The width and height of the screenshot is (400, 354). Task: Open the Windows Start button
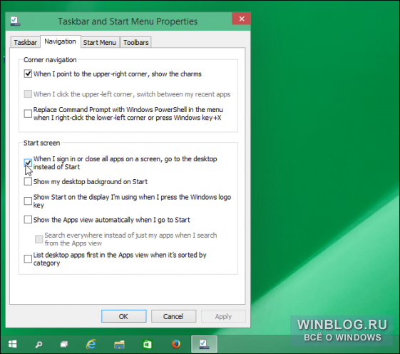(x=13, y=344)
